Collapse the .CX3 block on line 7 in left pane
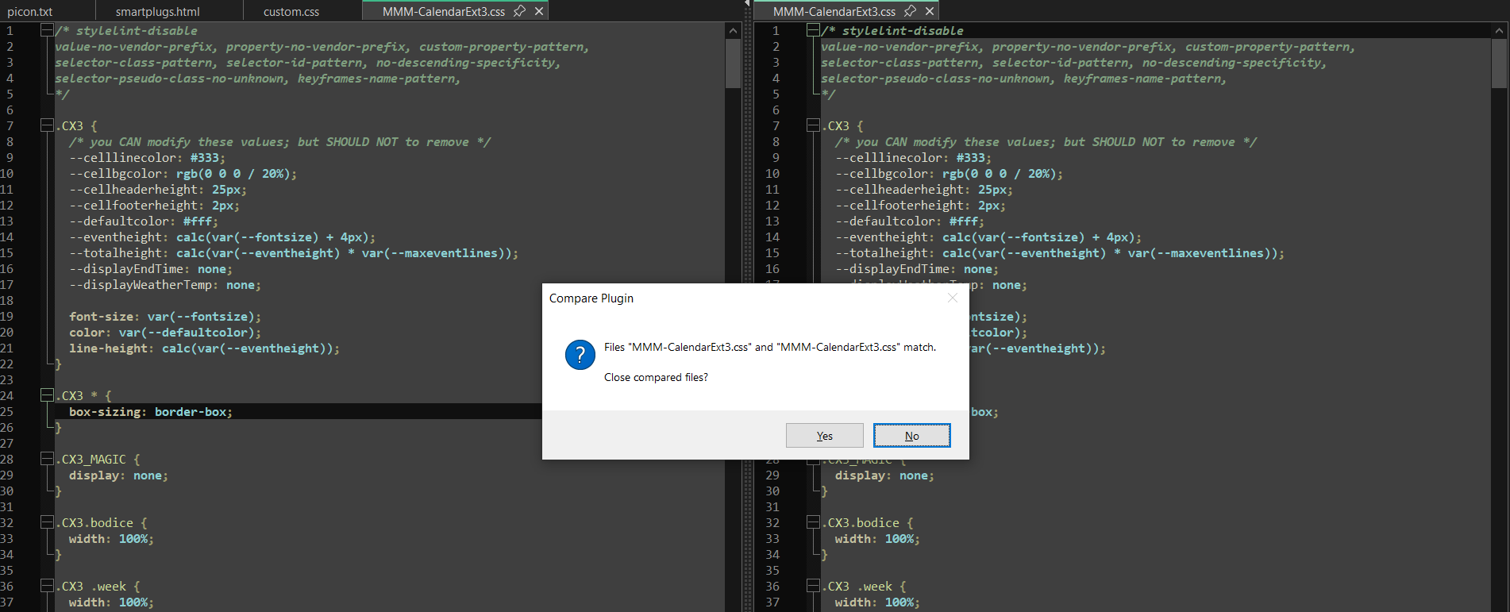Screen dimensions: 1510x612 tap(47, 125)
